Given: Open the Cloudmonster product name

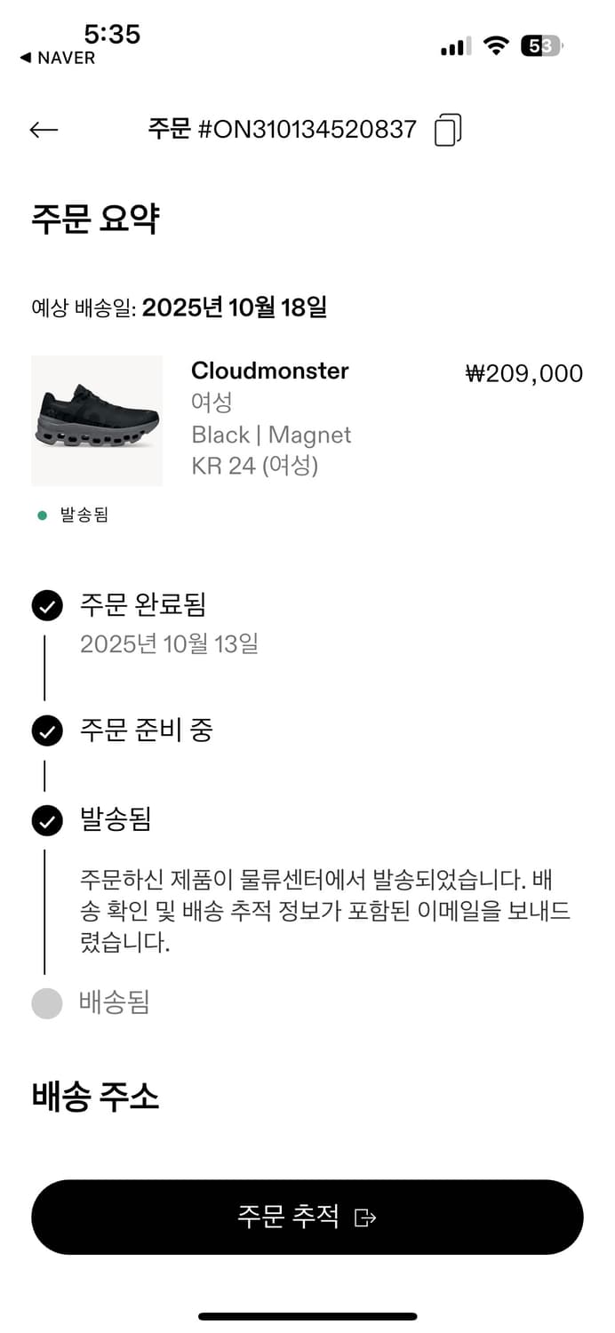Looking at the screenshot, I should [x=270, y=371].
